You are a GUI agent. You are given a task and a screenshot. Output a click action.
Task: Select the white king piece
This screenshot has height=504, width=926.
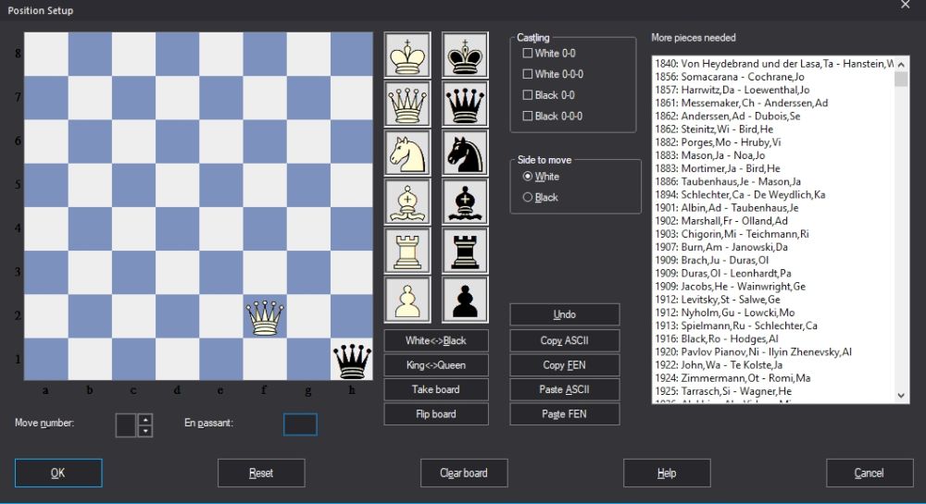[x=407, y=55]
